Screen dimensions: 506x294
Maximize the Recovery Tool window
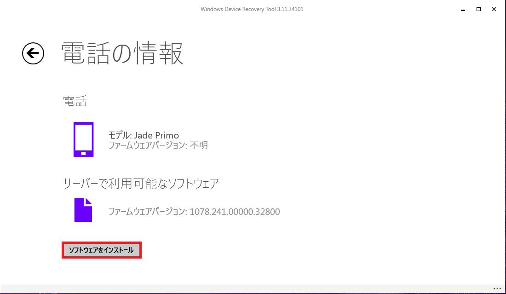click(478, 9)
